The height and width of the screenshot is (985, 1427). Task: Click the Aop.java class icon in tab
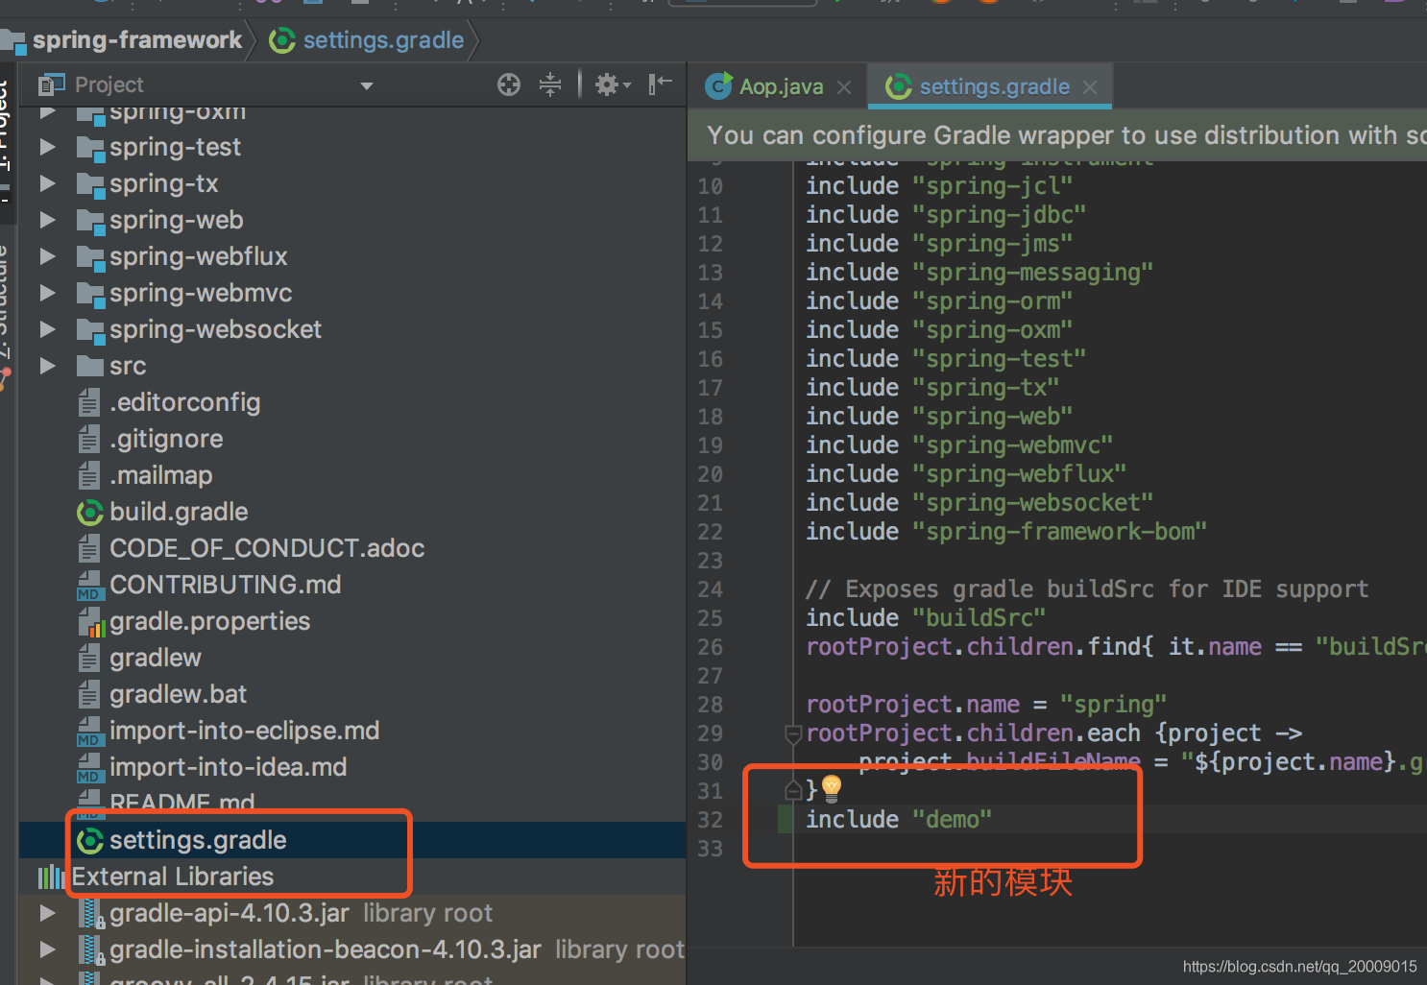pos(718,86)
